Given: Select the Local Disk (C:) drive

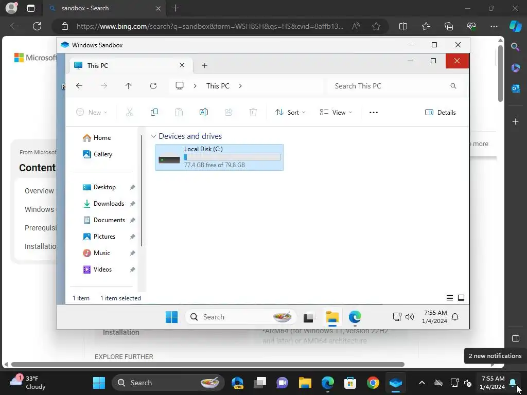Looking at the screenshot, I should 219,157.
